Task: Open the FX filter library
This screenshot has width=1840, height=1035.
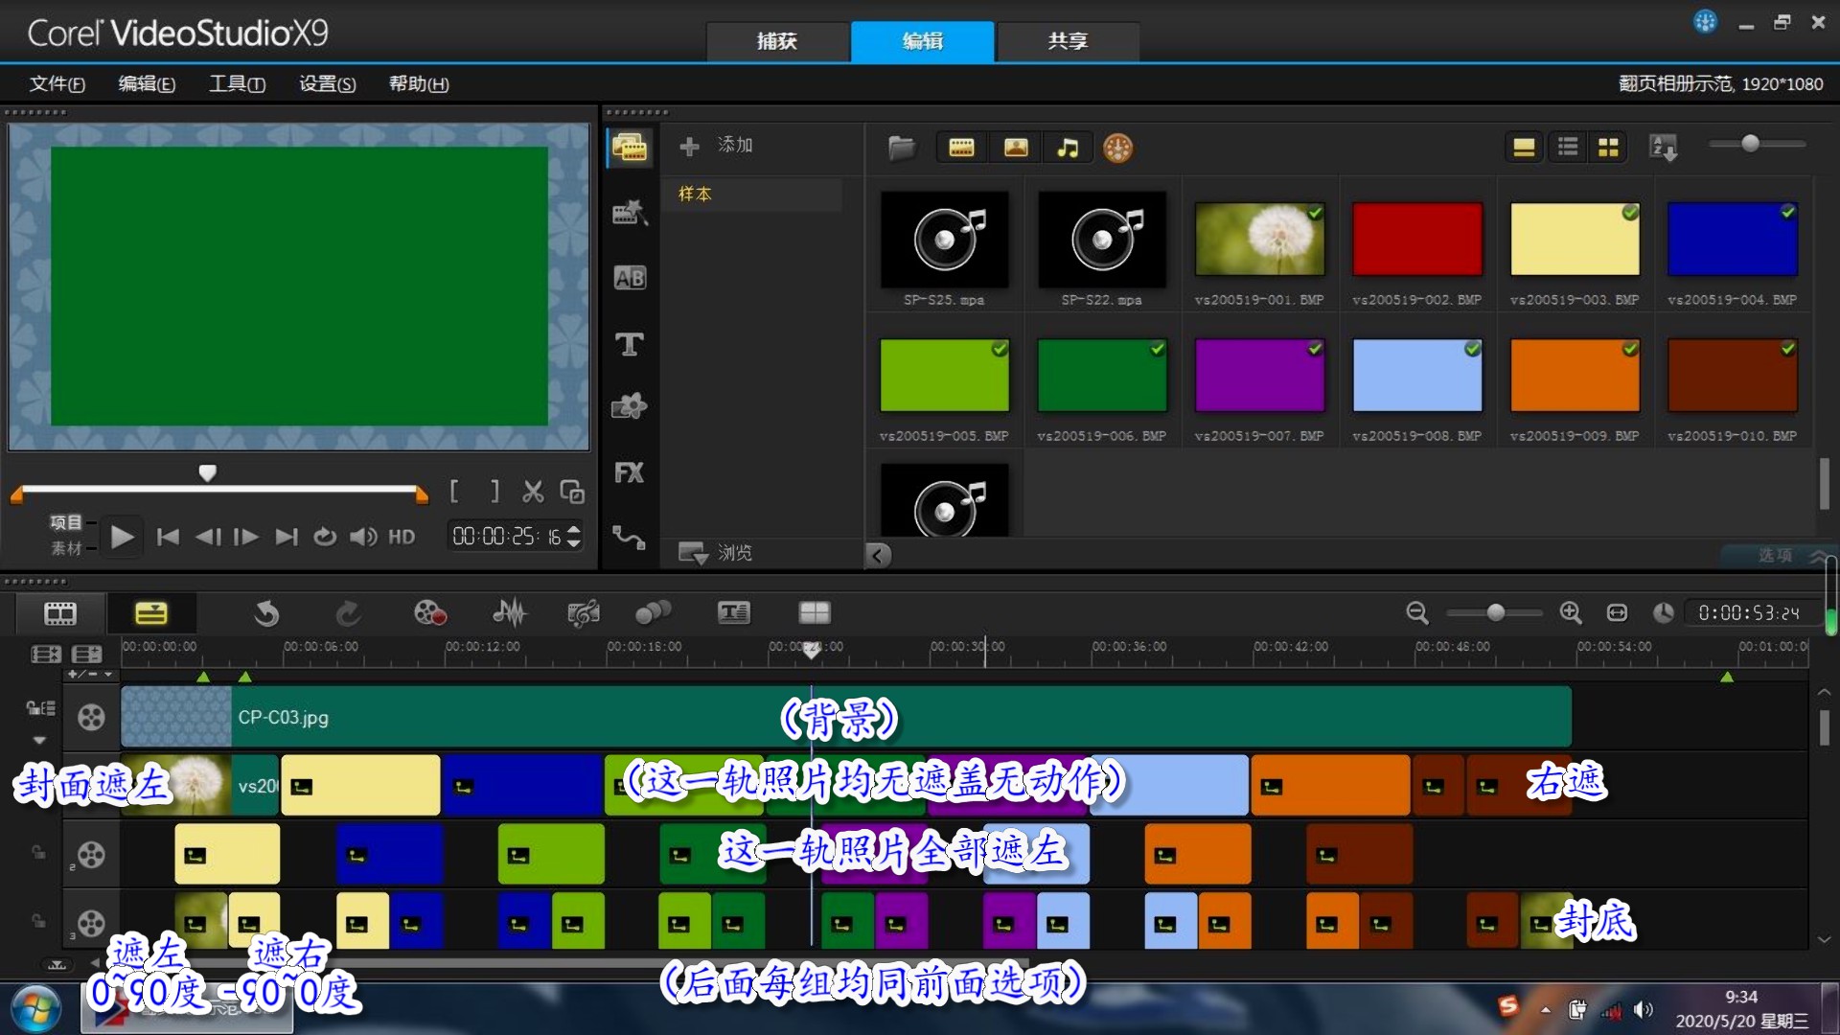Action: [x=629, y=472]
